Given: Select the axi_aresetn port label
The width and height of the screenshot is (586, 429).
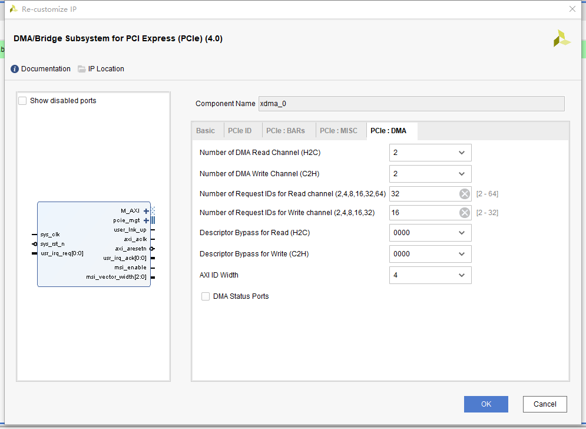Looking at the screenshot, I should click(x=131, y=248).
